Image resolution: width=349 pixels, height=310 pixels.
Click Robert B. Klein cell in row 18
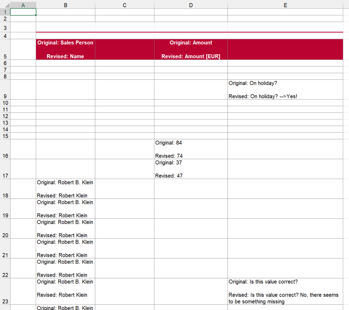65,189
